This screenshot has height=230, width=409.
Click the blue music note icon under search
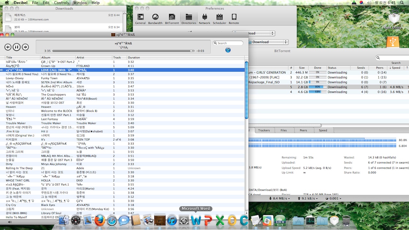click(228, 50)
